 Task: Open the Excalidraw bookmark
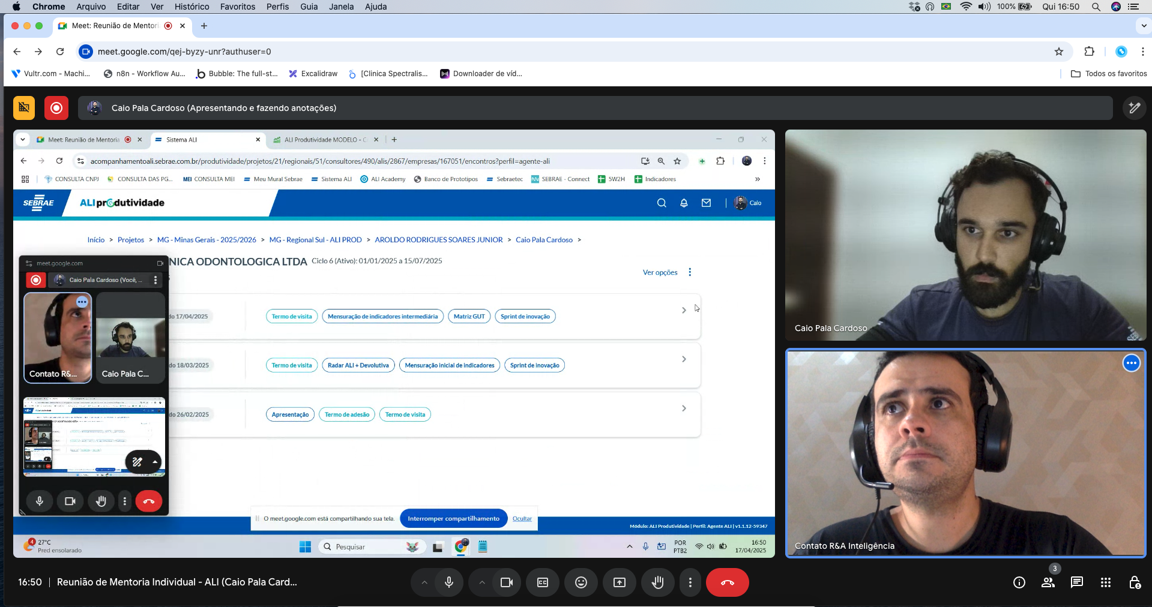tap(313, 74)
